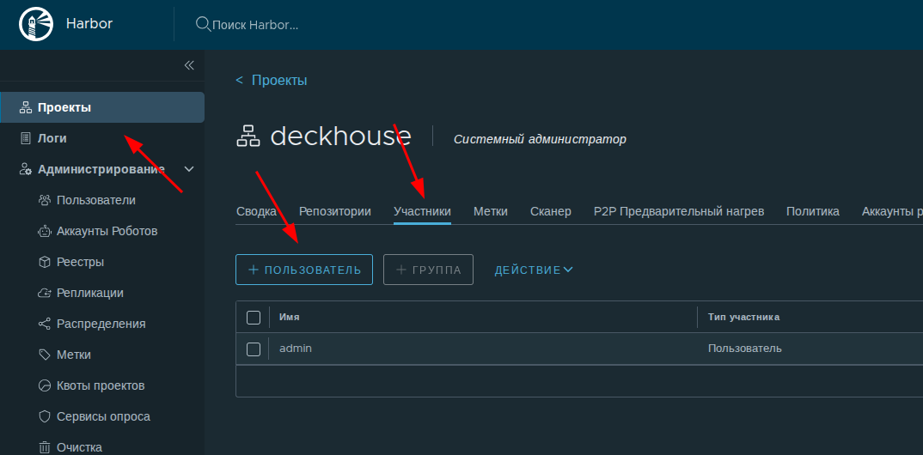Click the Project Quotas icon

pyautogui.click(x=45, y=385)
